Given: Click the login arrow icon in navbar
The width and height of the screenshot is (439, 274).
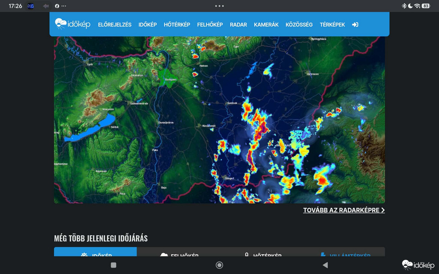Looking at the screenshot, I should pyautogui.click(x=355, y=25).
